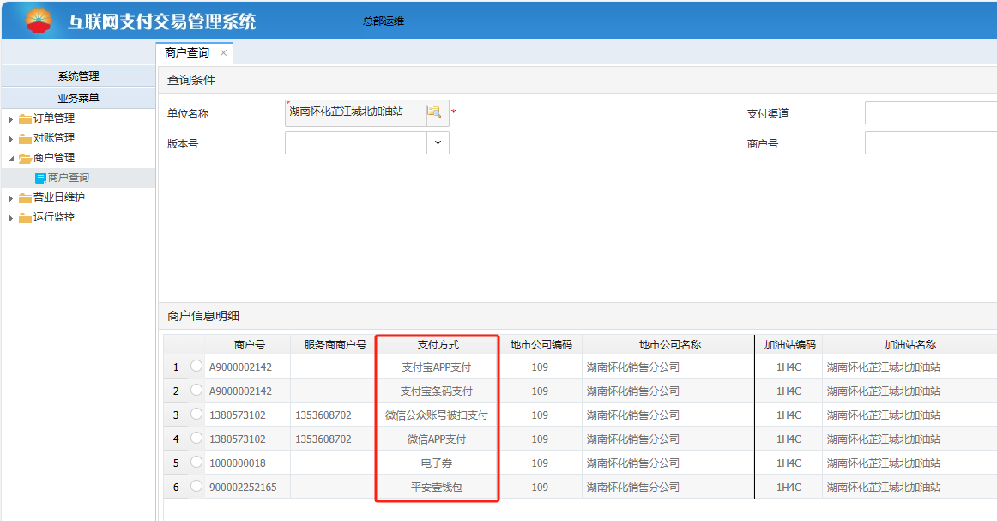Click the 订单管理 folder icon
This screenshot has height=521, width=997.
(25, 119)
